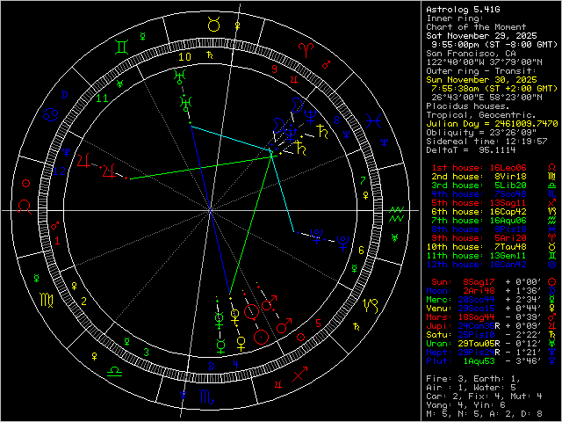Viewport: 562px width, 422px height.
Task: Click the Libra glyph on the zodiac ring
Action: pyautogui.click(x=115, y=372)
